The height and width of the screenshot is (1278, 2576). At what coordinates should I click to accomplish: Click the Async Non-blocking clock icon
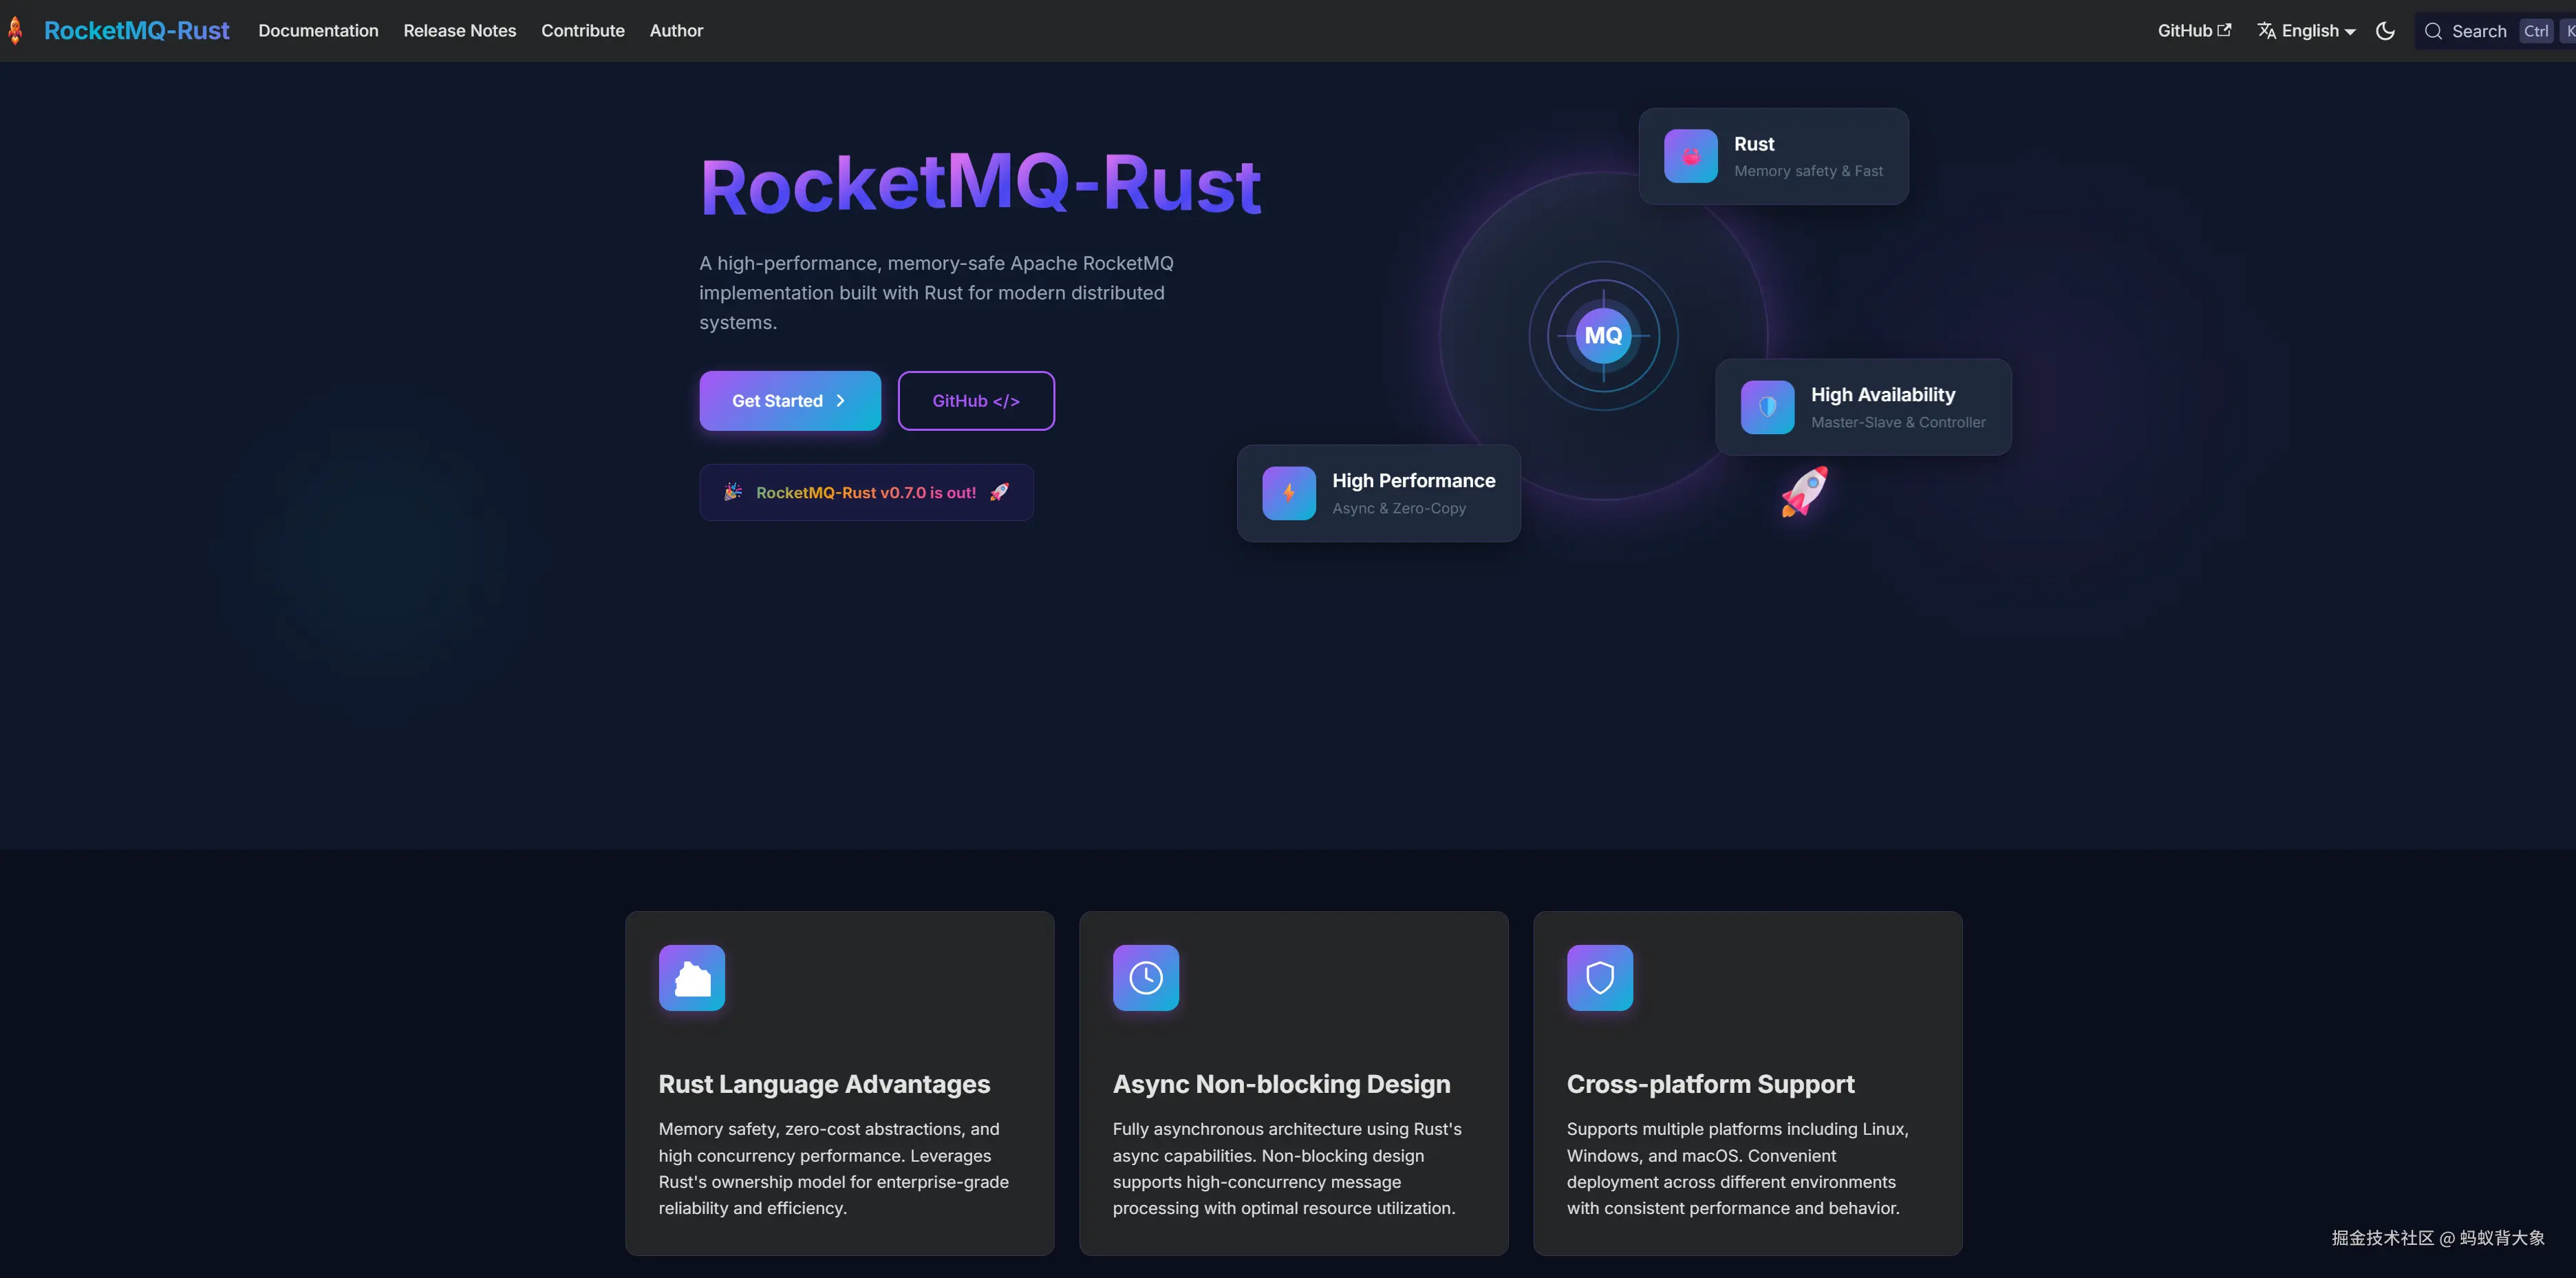click(1145, 978)
